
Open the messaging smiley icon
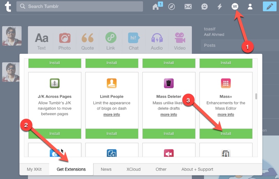204,7
